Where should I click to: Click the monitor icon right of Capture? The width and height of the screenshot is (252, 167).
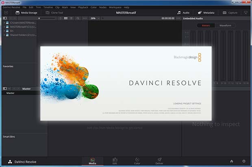coord(246,13)
